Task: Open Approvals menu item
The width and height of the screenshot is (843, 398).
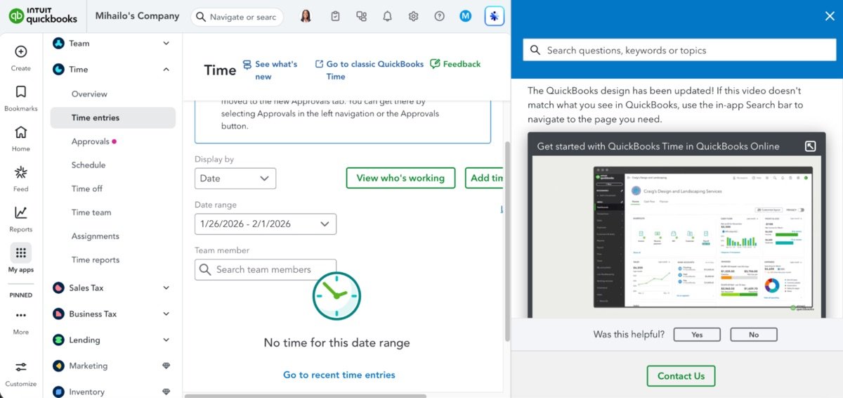Action: point(91,141)
